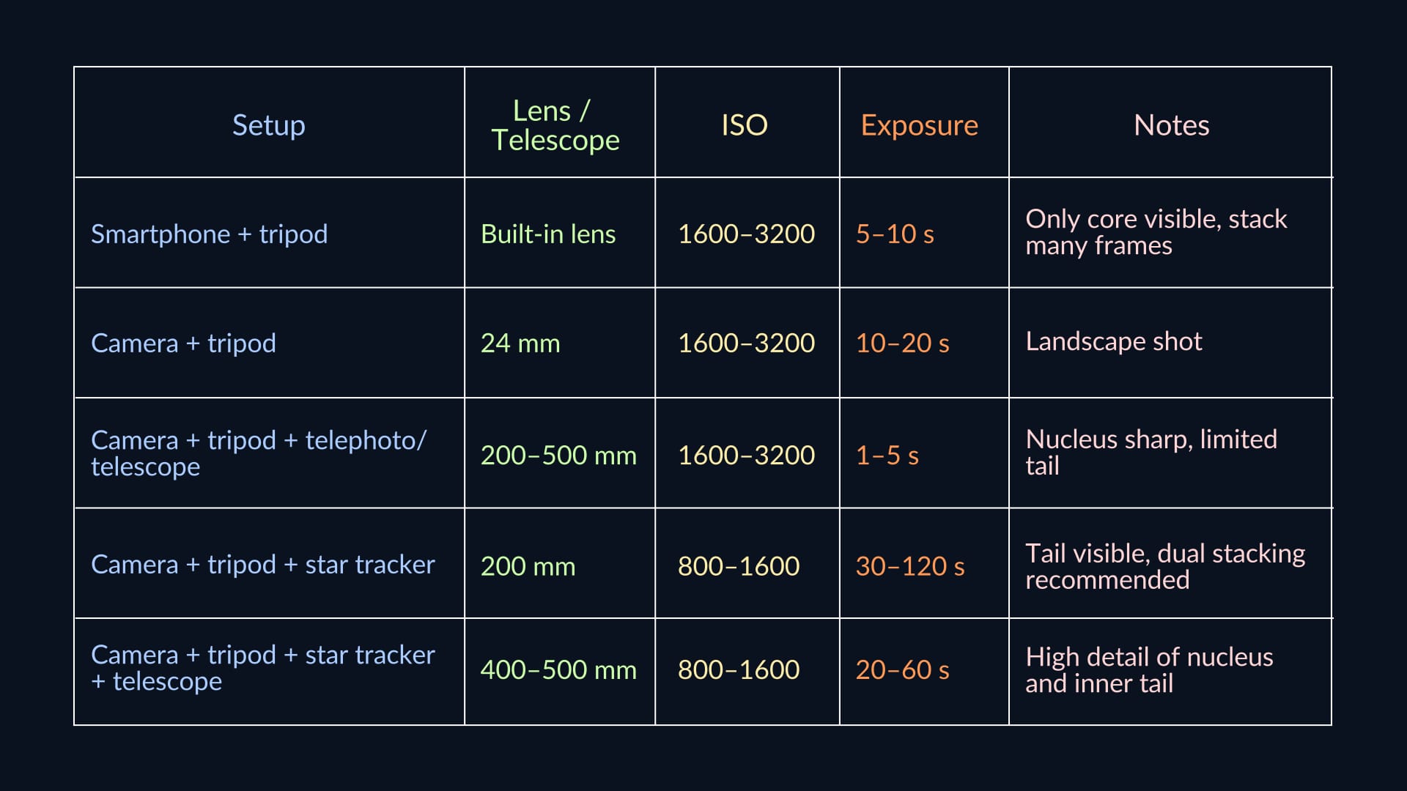Click the 400–500 mm lens cell
This screenshot has width=1407, height=791.
(x=558, y=669)
